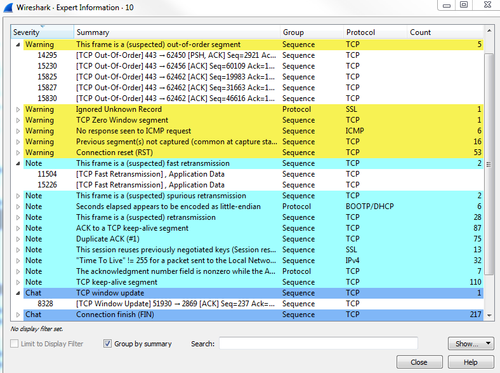500x373 pixels.
Task: Select packet 14295 out-of-order entry
Action: pyautogui.click(x=247, y=55)
